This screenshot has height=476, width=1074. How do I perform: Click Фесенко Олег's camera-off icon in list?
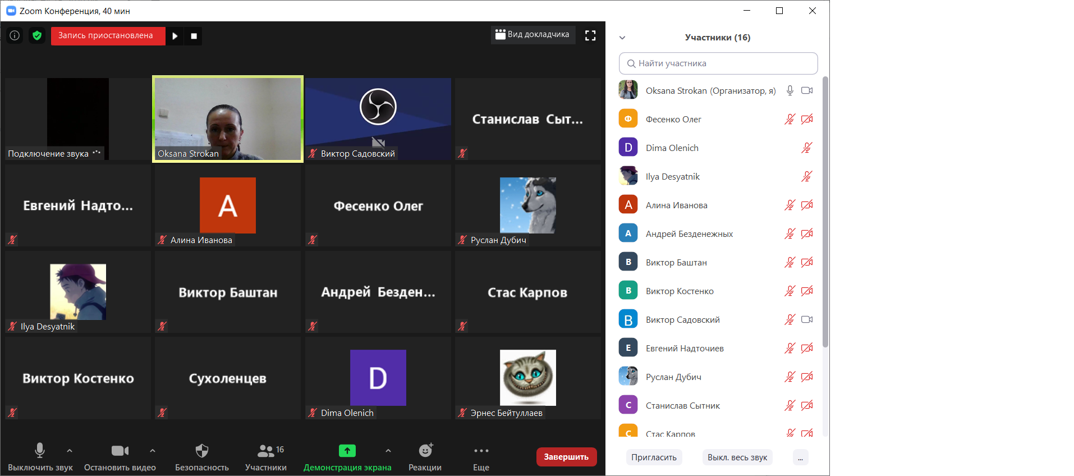tap(807, 119)
